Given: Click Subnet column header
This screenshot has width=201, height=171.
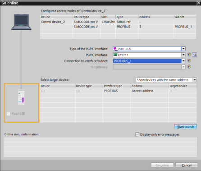Looking at the screenshot, I should click(x=185, y=17).
